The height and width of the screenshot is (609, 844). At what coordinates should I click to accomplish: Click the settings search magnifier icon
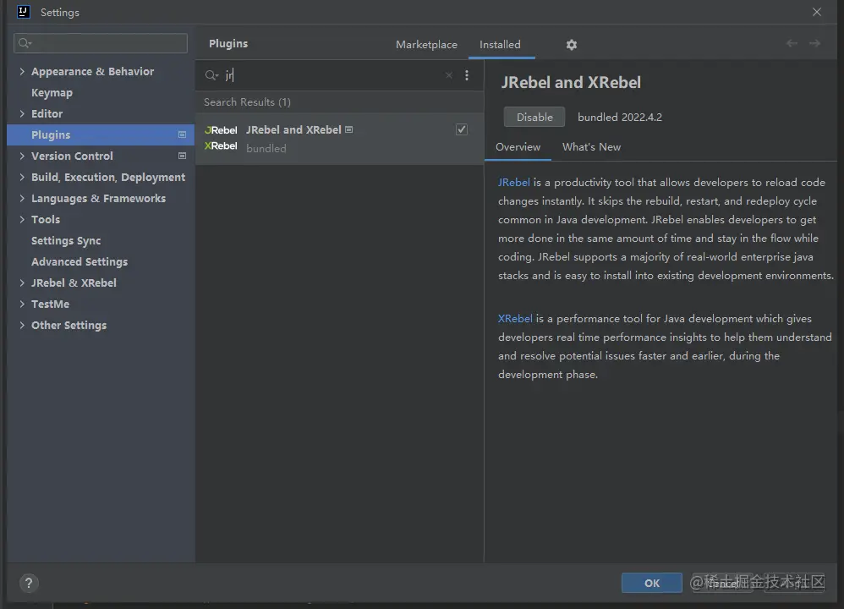pyautogui.click(x=25, y=43)
